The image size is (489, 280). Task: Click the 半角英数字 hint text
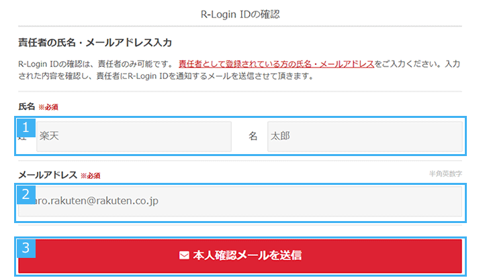click(445, 173)
